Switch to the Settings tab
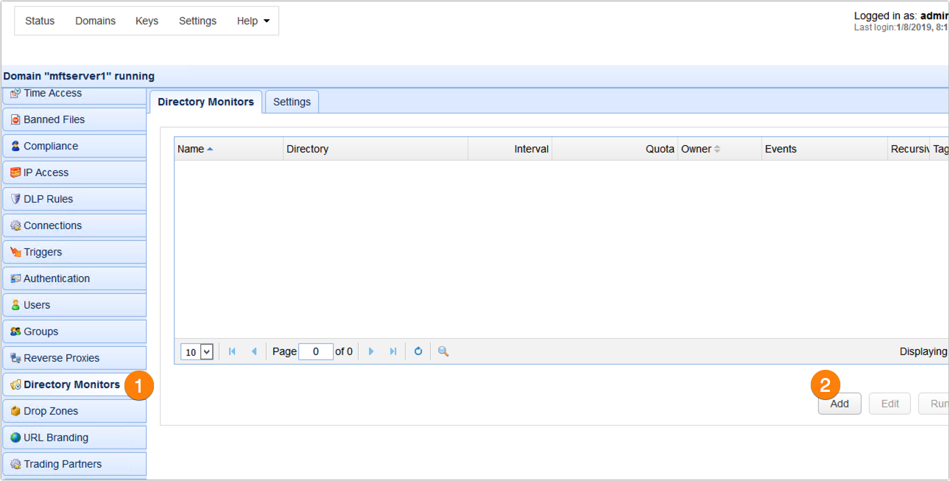 [292, 102]
